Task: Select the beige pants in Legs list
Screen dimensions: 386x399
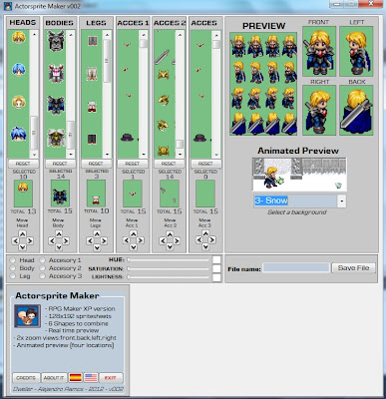Action: pos(92,74)
